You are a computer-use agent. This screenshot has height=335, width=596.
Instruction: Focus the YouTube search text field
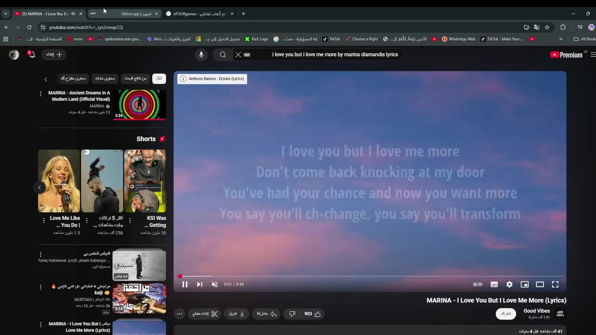335,54
